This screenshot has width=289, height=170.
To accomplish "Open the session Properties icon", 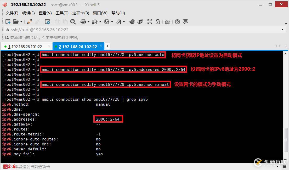I will click(x=47, y=22).
